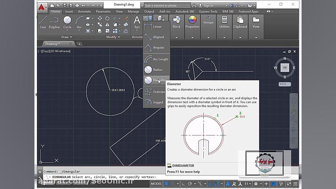Viewport: 336px width, 189px height.
Task: Expand the Properties panel
Action: click(x=192, y=37)
